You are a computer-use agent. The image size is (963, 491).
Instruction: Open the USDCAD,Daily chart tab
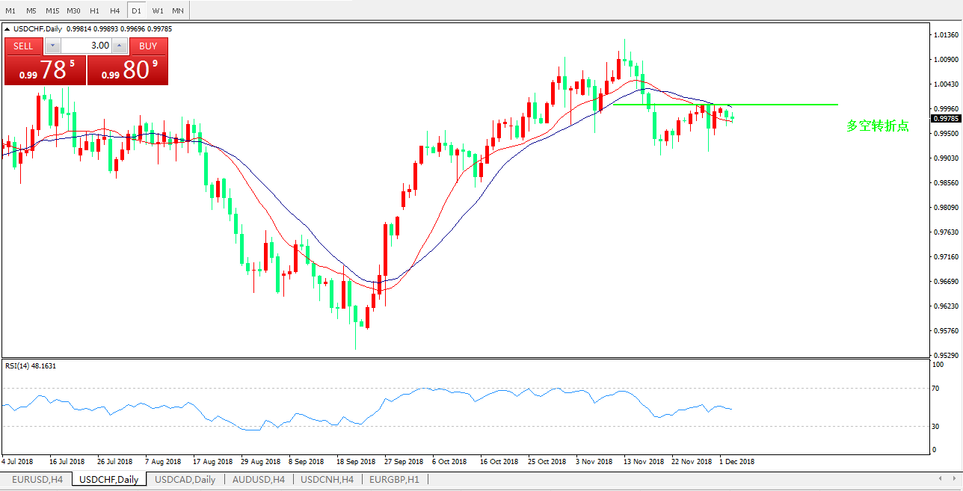(185, 479)
